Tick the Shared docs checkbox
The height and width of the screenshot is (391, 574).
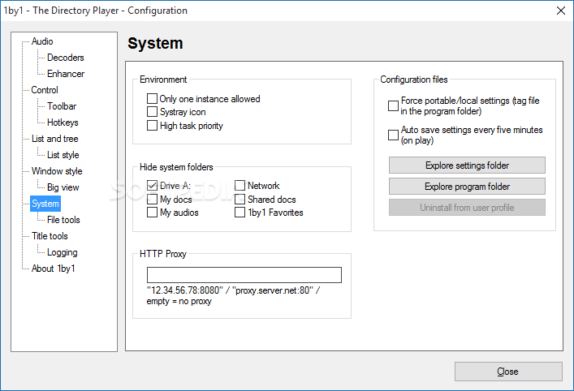pyautogui.click(x=240, y=200)
